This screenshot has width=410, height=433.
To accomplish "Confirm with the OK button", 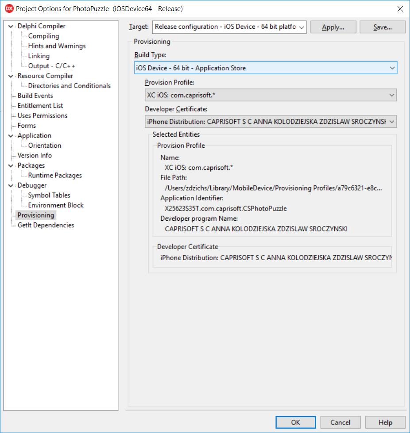I will click(295, 422).
